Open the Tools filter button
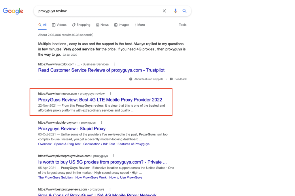 183,25
